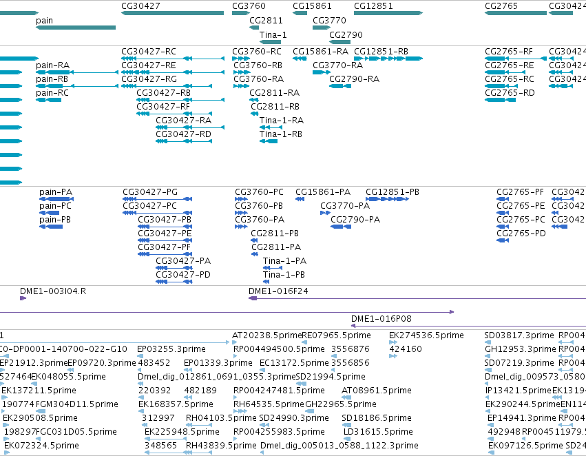This screenshot has height=456, width=586.
Task: Select transcript Tina-1-RA
Action: 271,128
